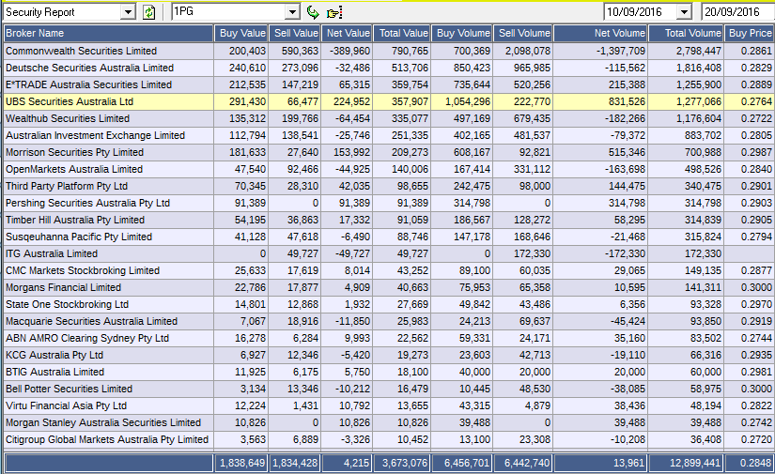Image resolution: width=775 pixels, height=474 pixels.
Task: Select Virtu Financial Asia Pty Ltd row
Action: pyautogui.click(x=387, y=405)
